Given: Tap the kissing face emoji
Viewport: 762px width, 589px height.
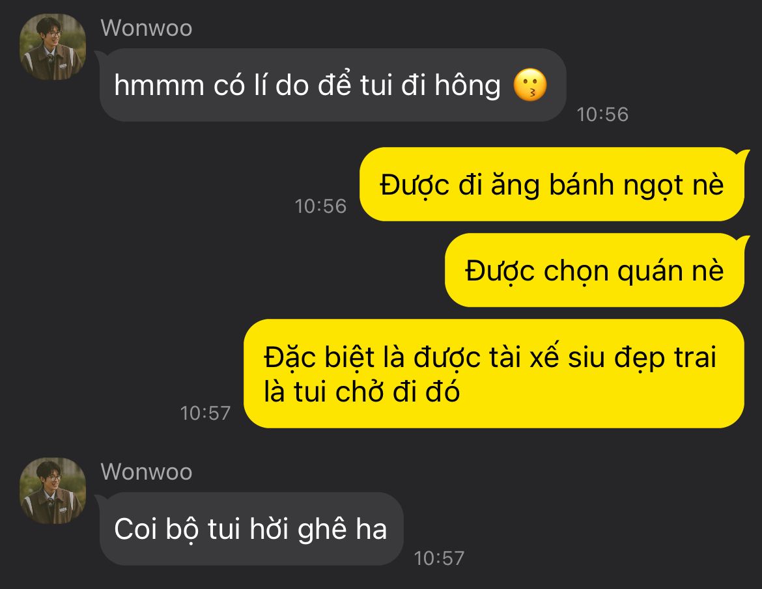Looking at the screenshot, I should click(x=530, y=85).
